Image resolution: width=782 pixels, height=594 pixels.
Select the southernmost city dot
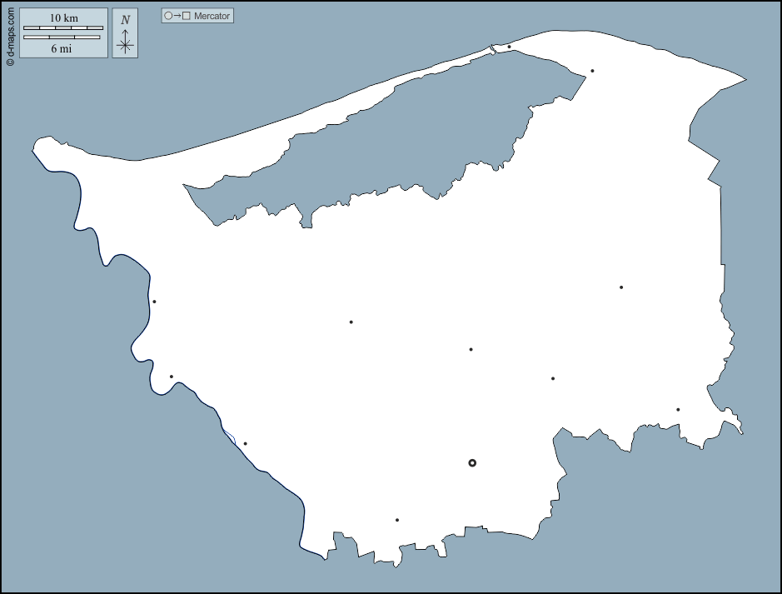tap(397, 520)
